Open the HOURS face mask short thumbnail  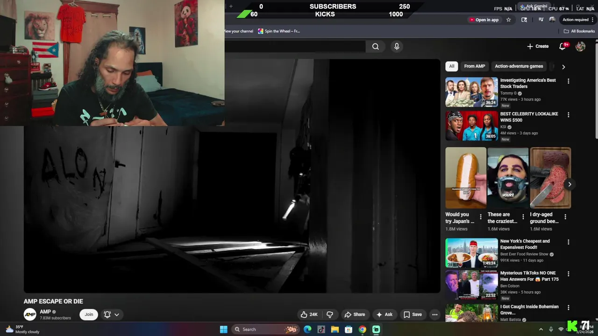coord(508,178)
